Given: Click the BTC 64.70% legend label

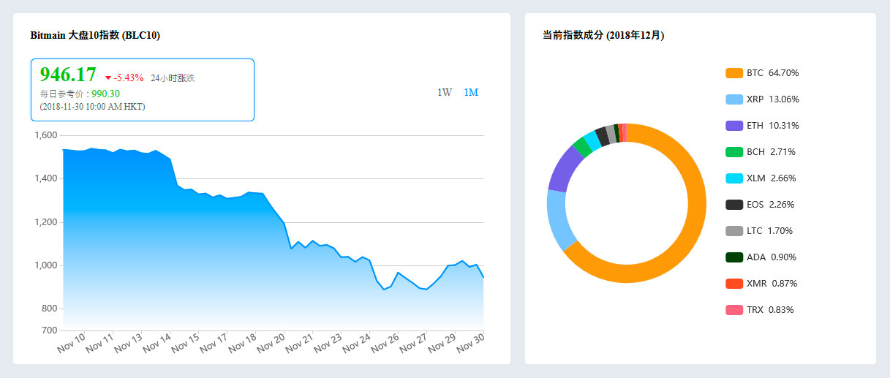Looking at the screenshot, I should 773,73.
